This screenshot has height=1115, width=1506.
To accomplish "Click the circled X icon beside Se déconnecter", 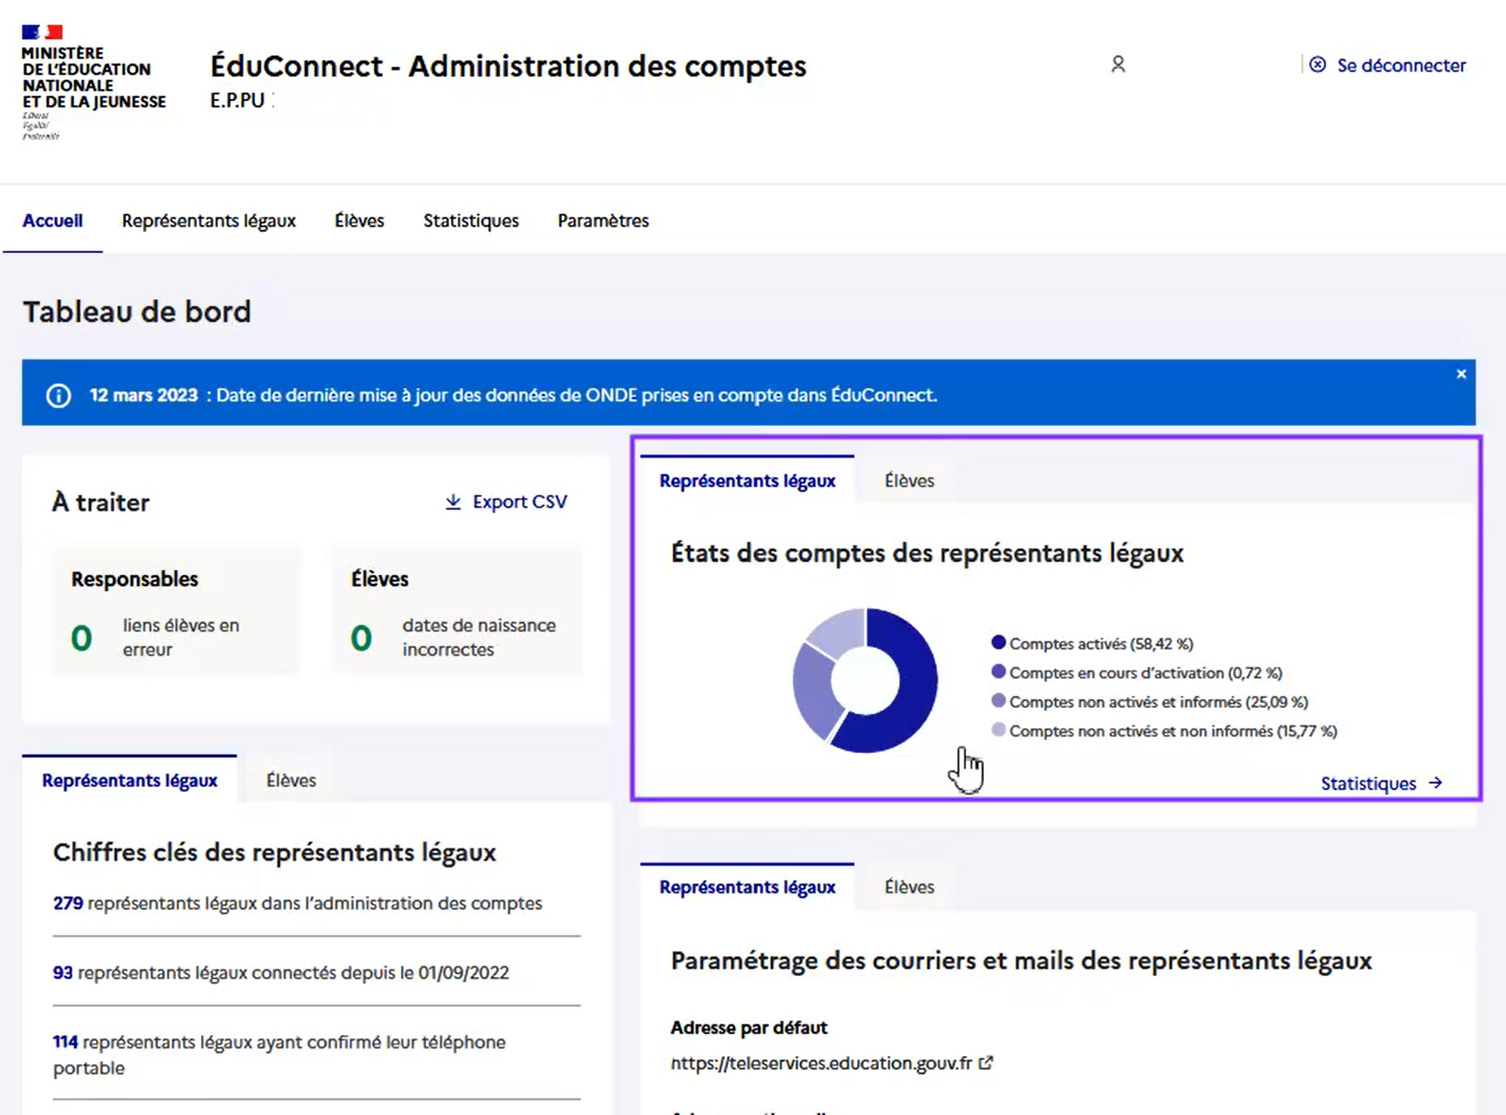I will (1316, 65).
